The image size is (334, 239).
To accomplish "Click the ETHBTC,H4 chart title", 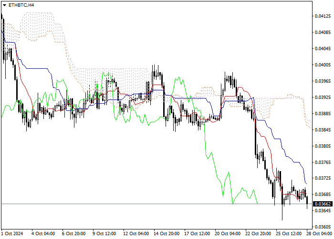I will [21, 5].
